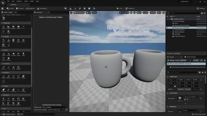Select the Simplify mesh tool

[4, 77]
